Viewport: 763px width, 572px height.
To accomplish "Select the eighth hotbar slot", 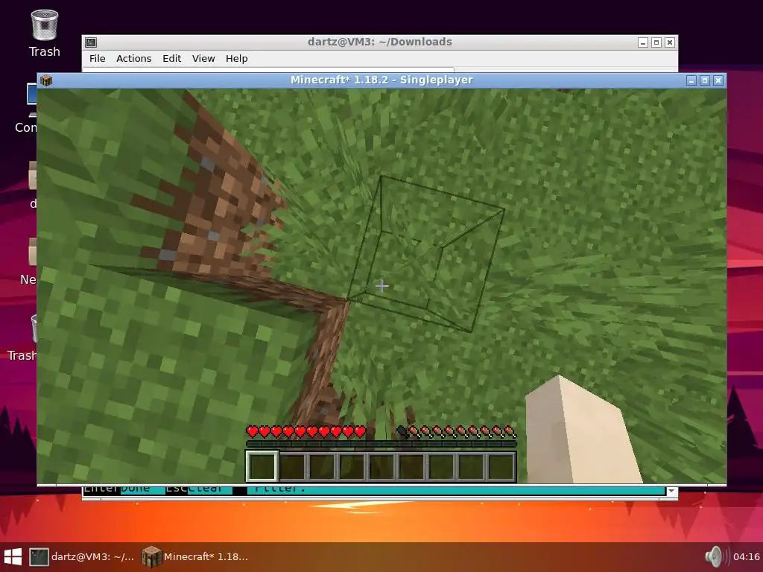I will pos(471,466).
